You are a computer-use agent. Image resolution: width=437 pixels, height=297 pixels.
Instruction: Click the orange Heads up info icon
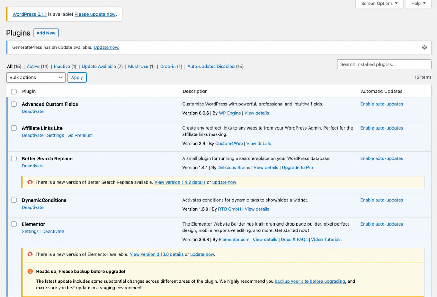30,271
